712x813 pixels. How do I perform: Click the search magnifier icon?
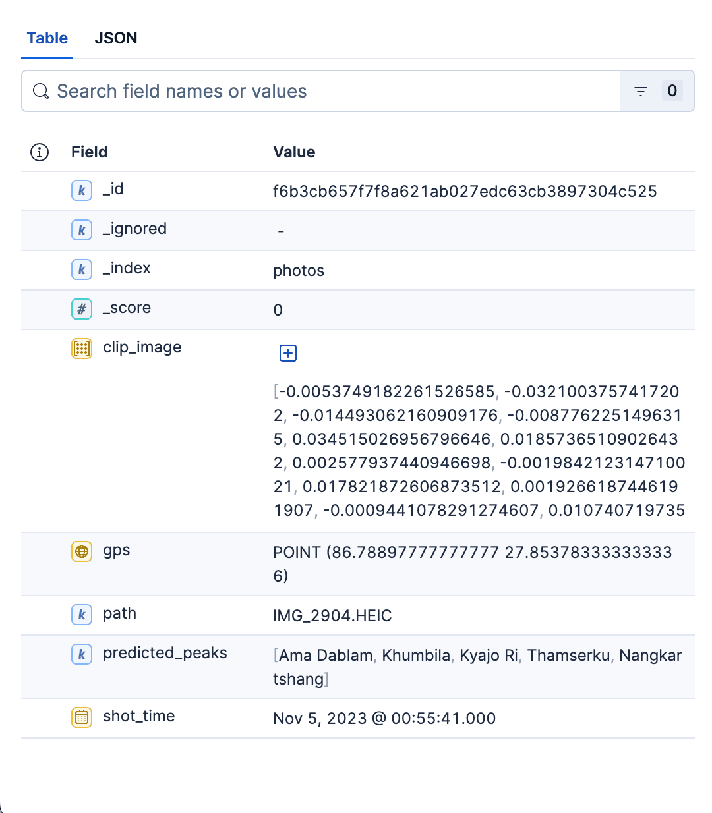pyautogui.click(x=40, y=91)
